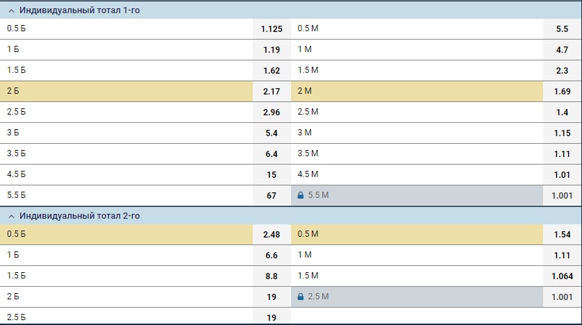Pick 1 Б at odds 1.19
582x325 pixels.
point(271,50)
